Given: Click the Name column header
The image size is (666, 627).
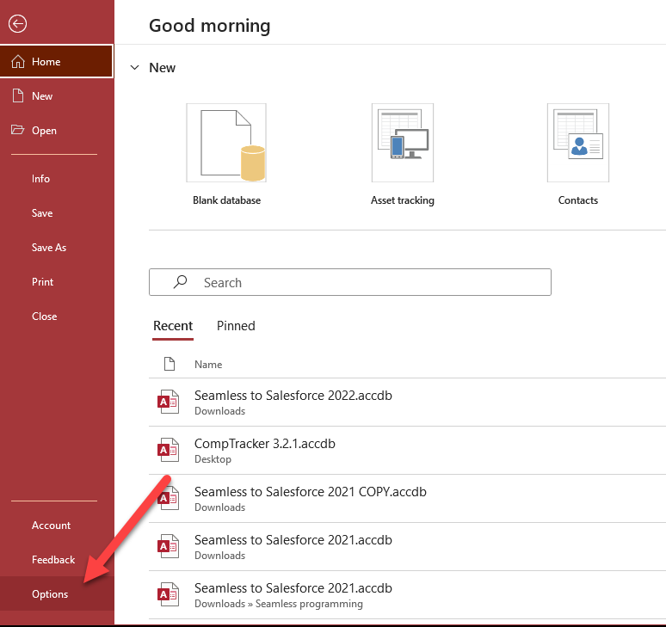Looking at the screenshot, I should [208, 365].
